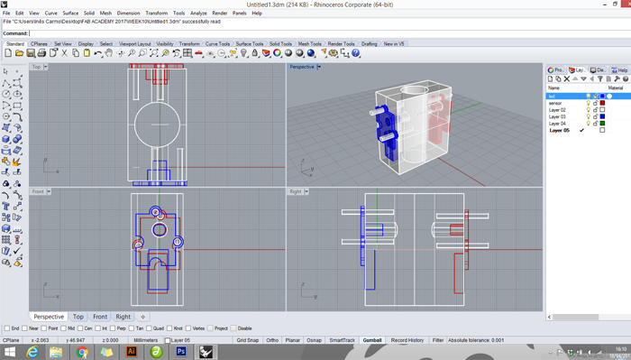Image resolution: width=631 pixels, height=360 pixels.
Task: Open the Surface menu
Action: (x=70, y=13)
